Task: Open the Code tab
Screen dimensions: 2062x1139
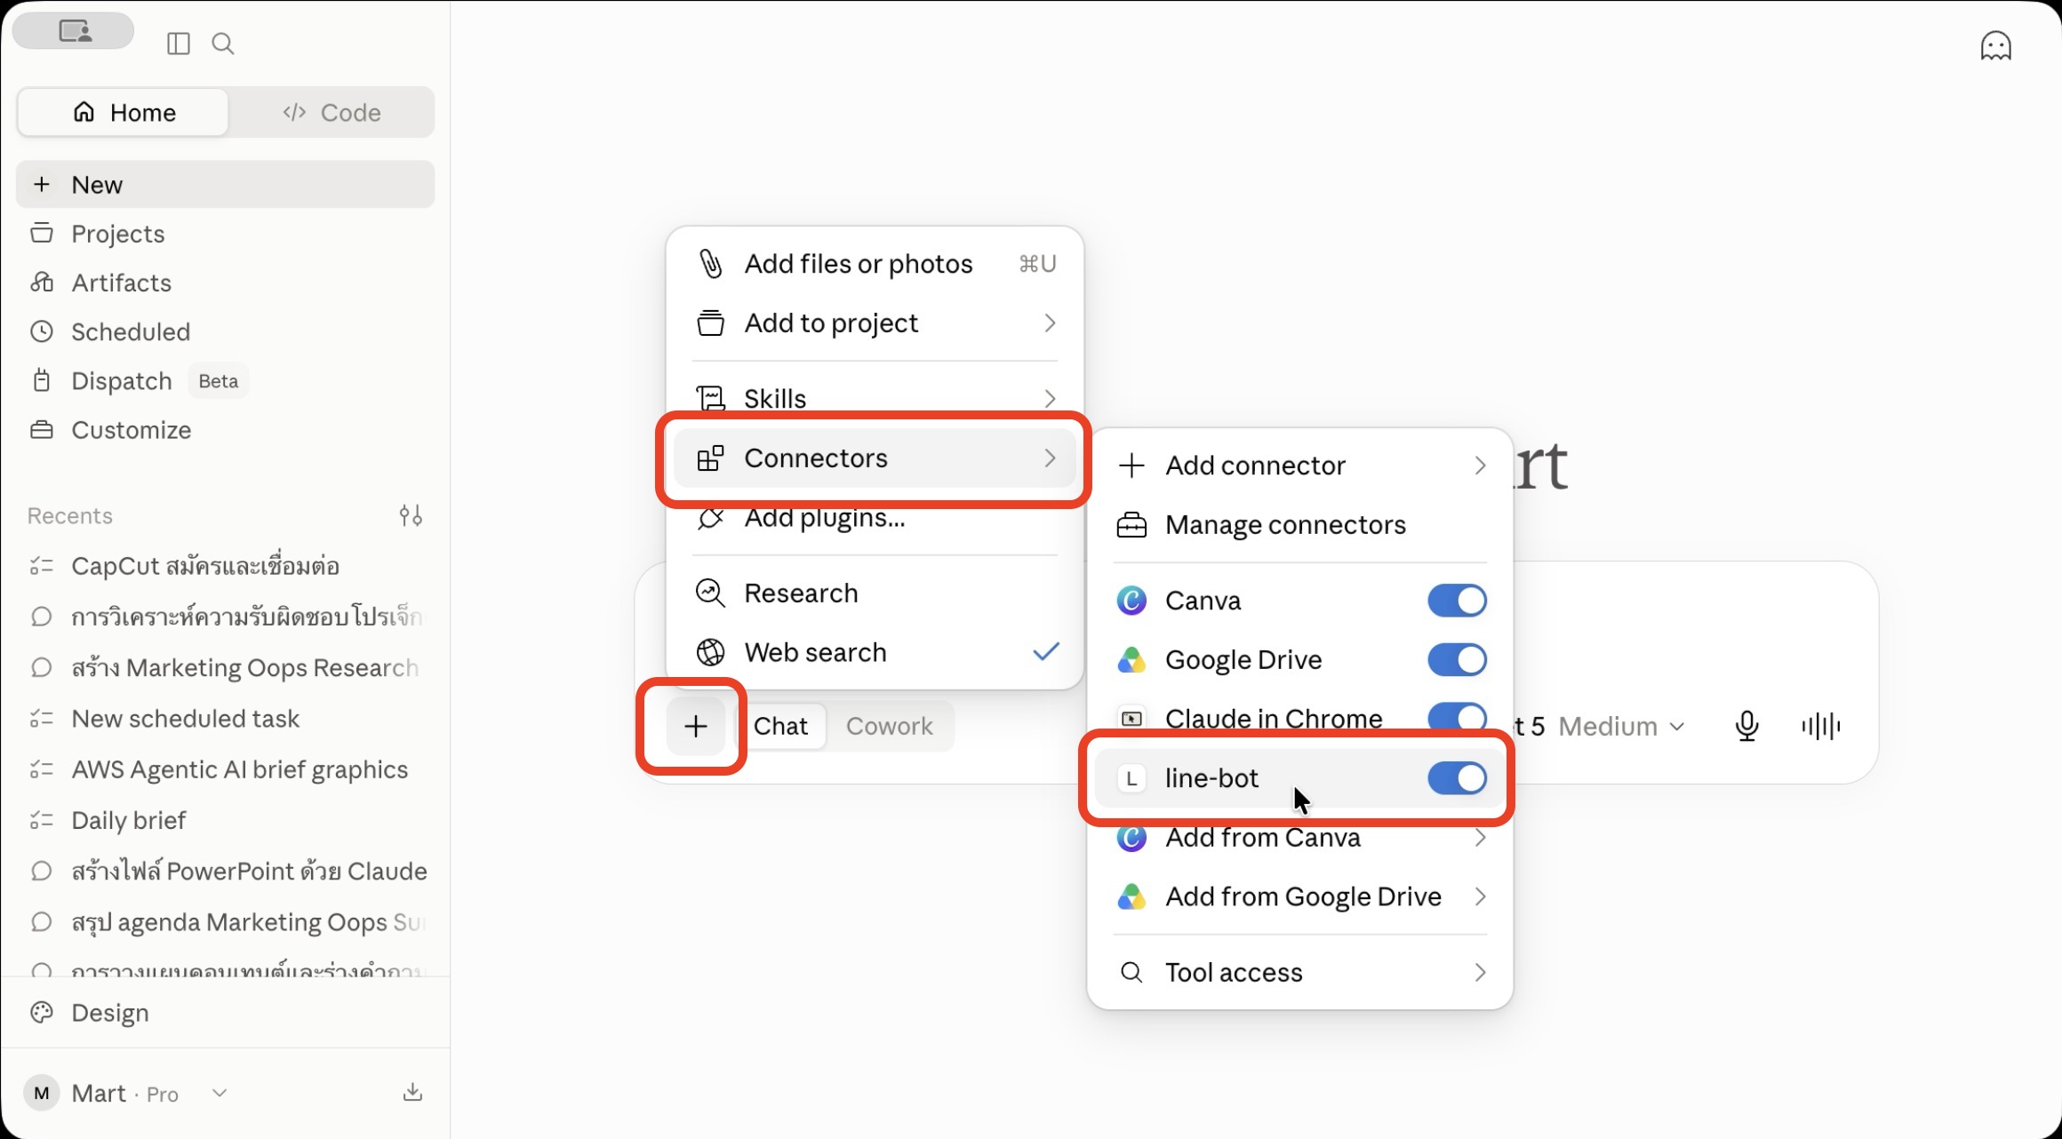Action: pyautogui.click(x=332, y=112)
